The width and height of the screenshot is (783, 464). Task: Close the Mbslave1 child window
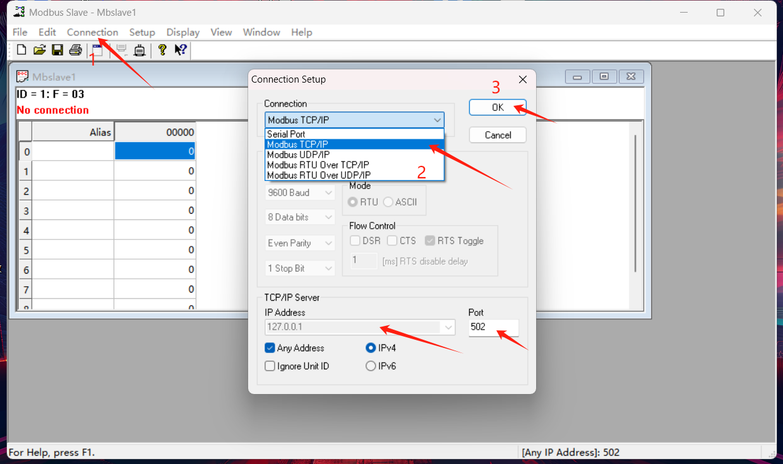point(631,76)
